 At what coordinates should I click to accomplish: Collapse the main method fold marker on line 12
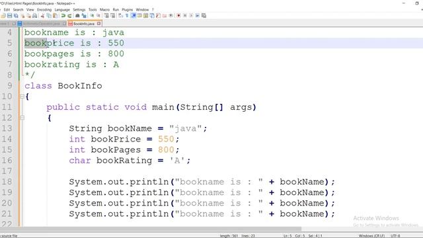(x=22, y=118)
